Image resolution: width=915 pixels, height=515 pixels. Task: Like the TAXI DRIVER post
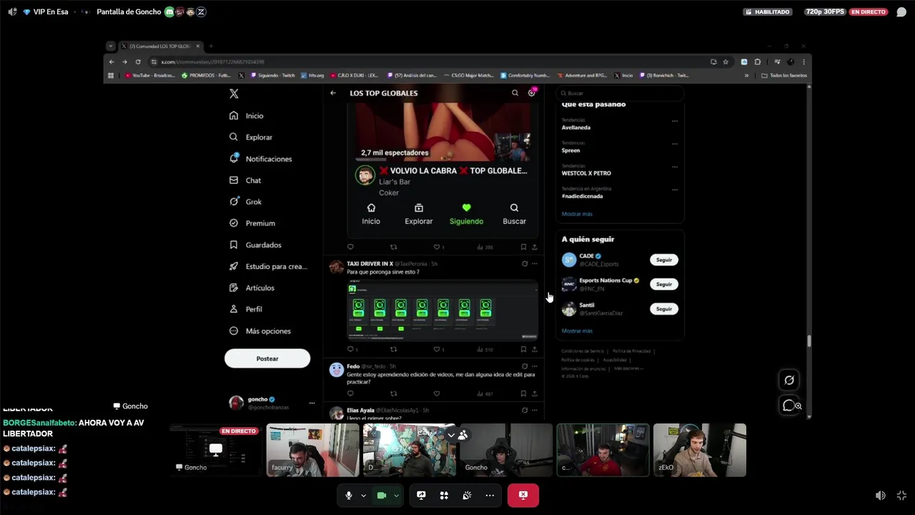pos(437,349)
